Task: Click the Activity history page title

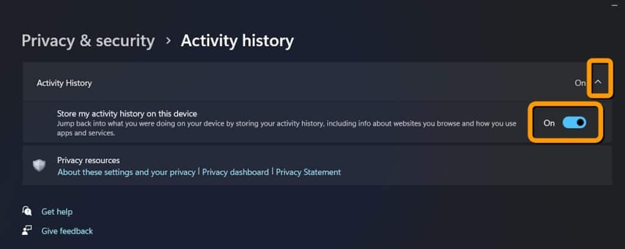Action: pyautogui.click(x=237, y=41)
